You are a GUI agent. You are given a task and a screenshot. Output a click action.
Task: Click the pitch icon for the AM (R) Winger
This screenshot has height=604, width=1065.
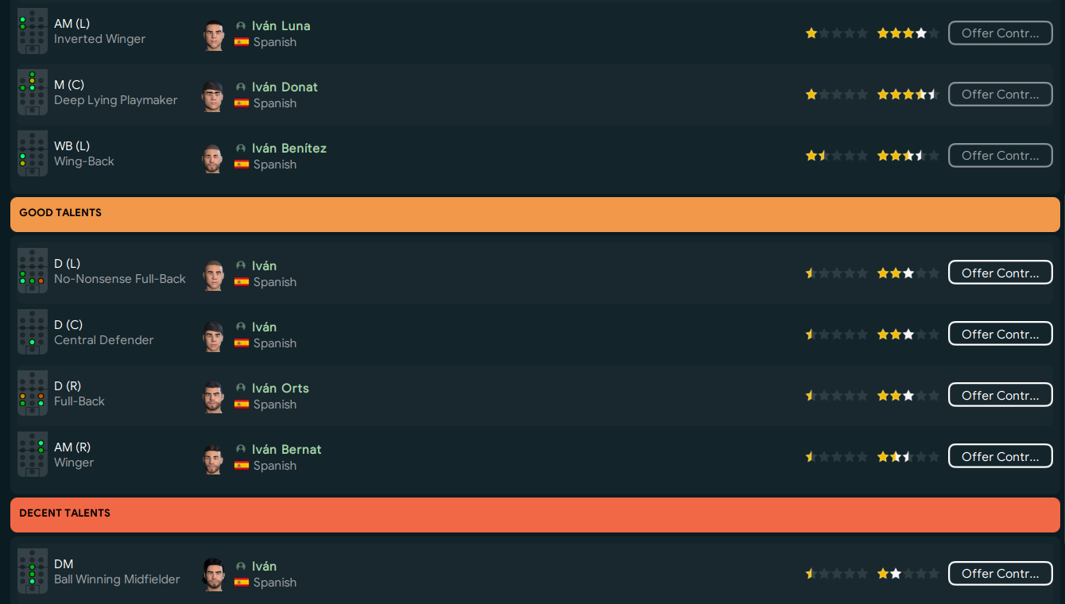[33, 455]
